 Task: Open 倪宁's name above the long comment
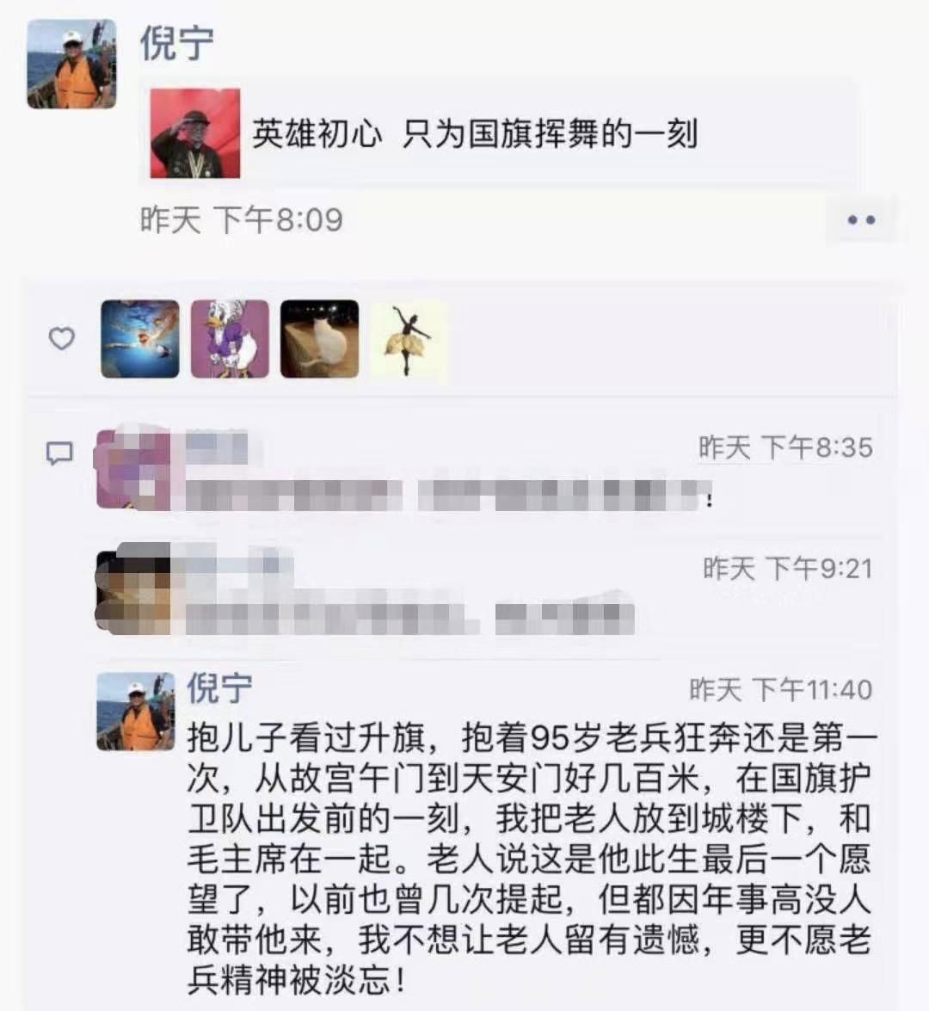coord(219,687)
